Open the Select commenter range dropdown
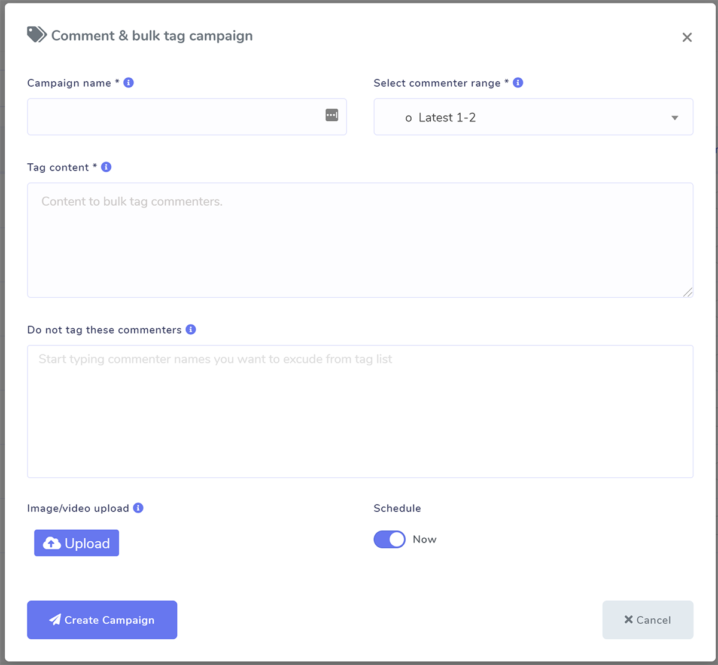 533,117
